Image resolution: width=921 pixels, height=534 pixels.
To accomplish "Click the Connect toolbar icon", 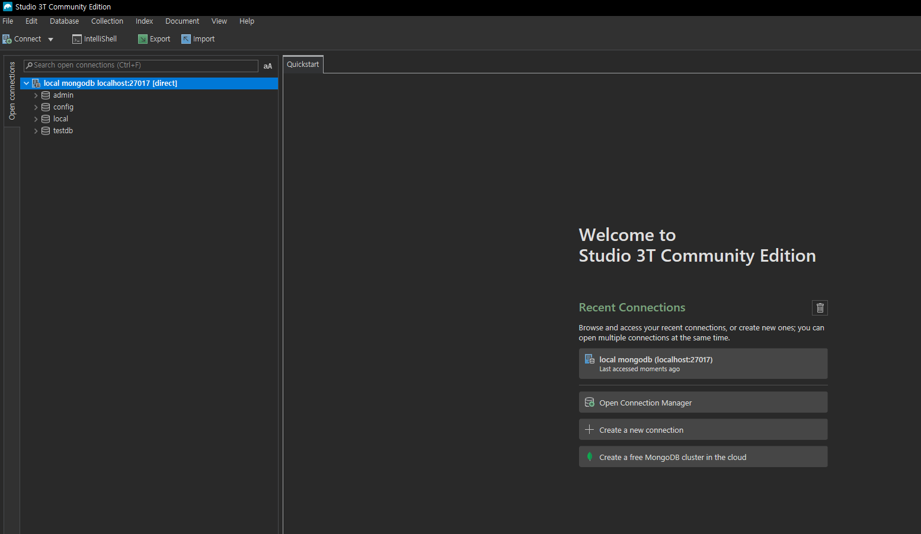I will 7,39.
